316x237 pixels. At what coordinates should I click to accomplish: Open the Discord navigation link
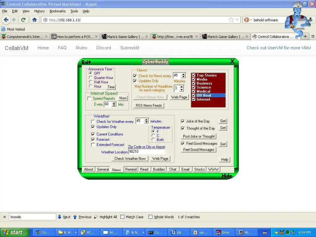[104, 48]
